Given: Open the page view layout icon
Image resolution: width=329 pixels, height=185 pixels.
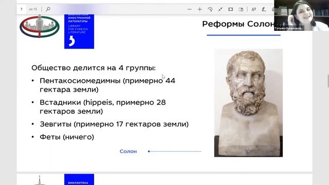Looking at the screenshot, I should coord(241,9).
